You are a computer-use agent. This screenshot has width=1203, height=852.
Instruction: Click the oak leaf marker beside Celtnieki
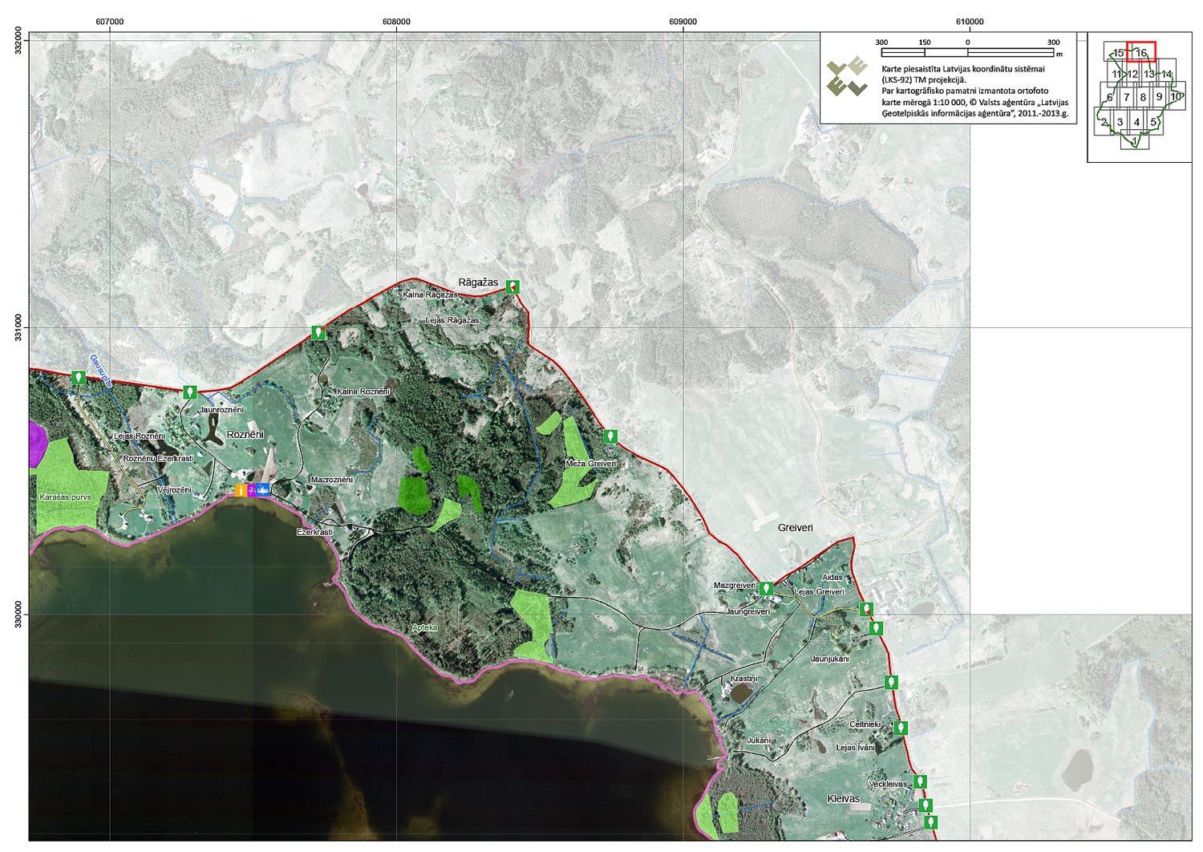[x=901, y=728]
